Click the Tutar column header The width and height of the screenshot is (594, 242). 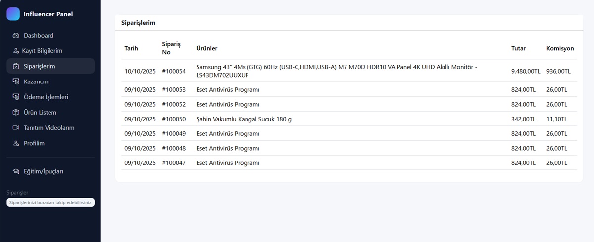point(518,48)
